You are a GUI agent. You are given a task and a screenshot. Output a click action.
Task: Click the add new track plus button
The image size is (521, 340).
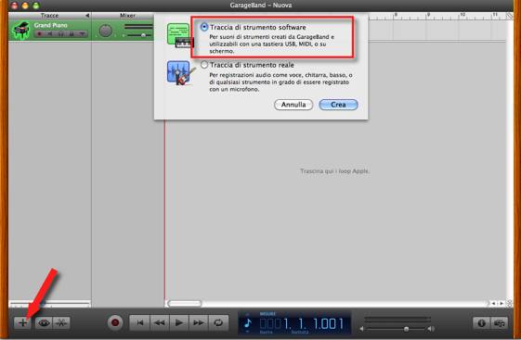22,322
